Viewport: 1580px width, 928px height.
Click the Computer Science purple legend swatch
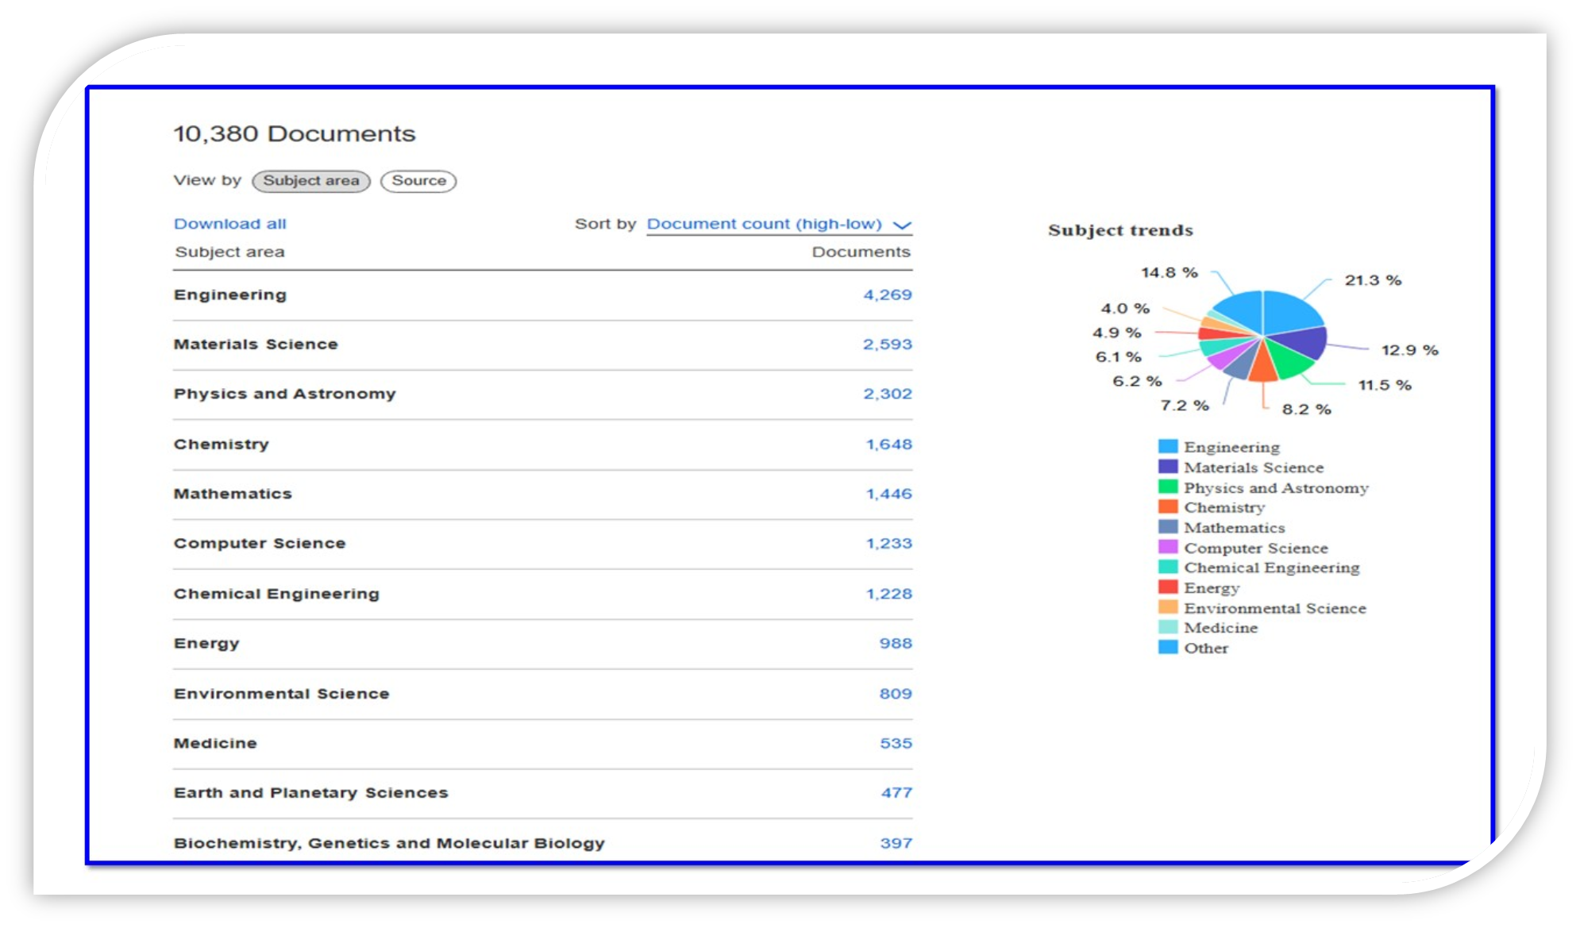point(1167,547)
